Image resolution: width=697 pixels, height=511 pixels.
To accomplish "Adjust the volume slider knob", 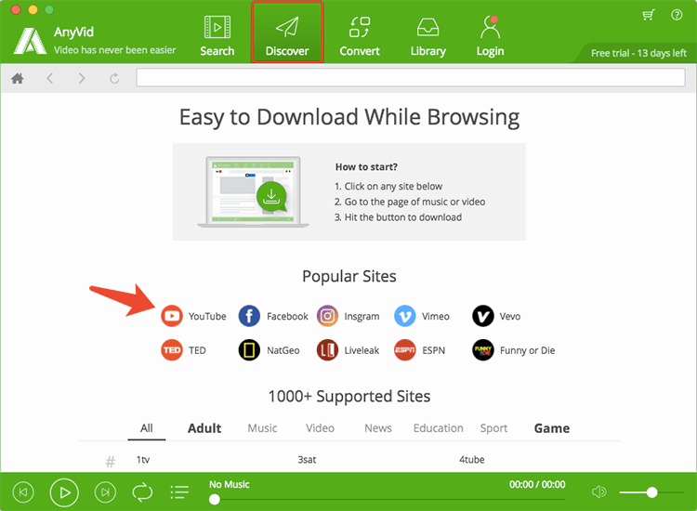I will pyautogui.click(x=651, y=492).
